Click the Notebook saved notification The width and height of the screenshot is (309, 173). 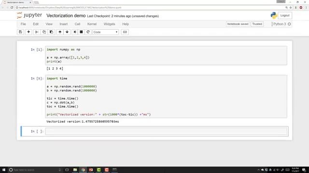pos(238,24)
